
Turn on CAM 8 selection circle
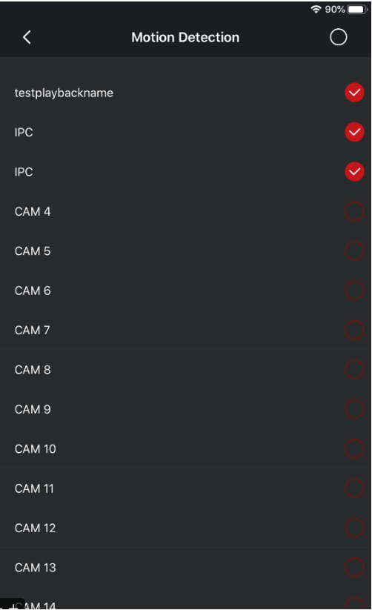pos(354,370)
